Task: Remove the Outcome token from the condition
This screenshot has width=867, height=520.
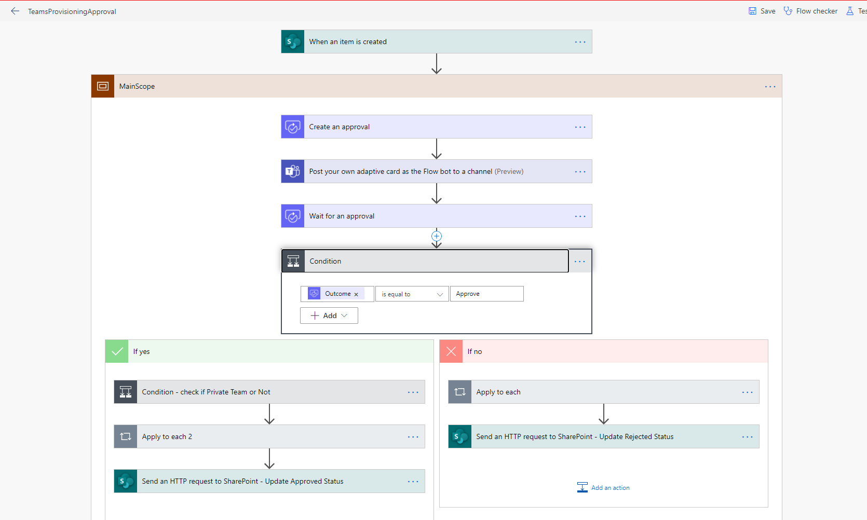Action: (357, 294)
